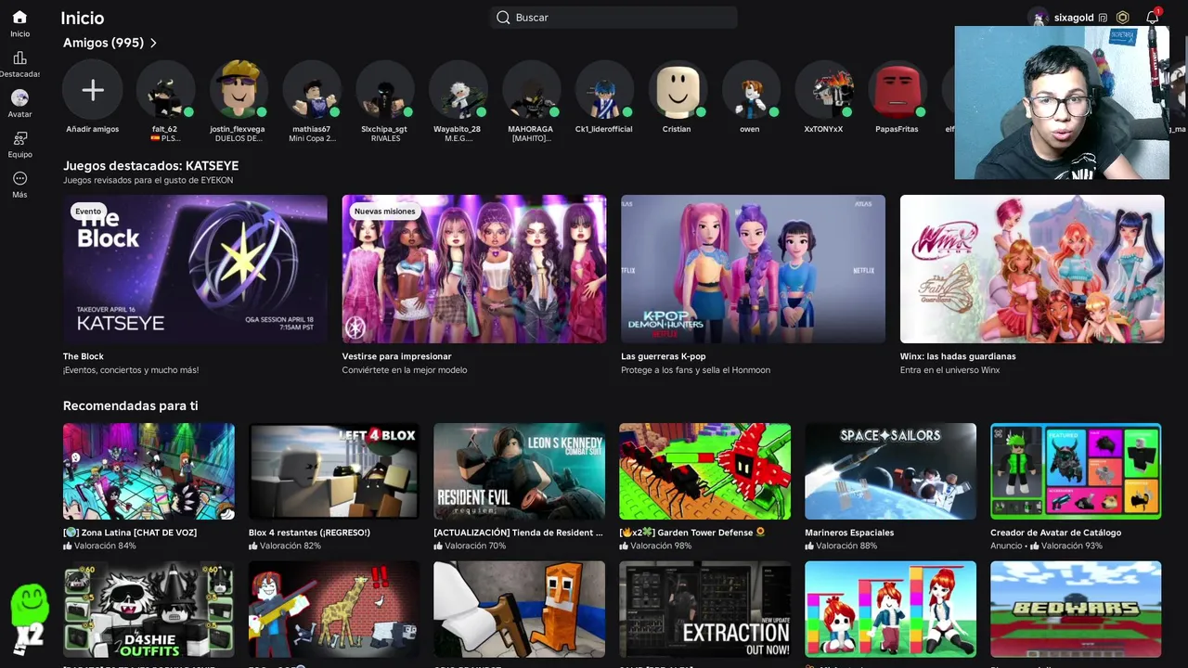Open EXTRACTION OUT NOW thumbnail

705,609
